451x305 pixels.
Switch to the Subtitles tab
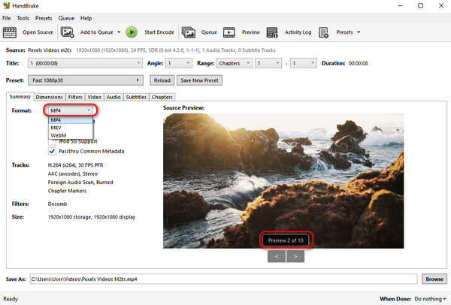(136, 97)
